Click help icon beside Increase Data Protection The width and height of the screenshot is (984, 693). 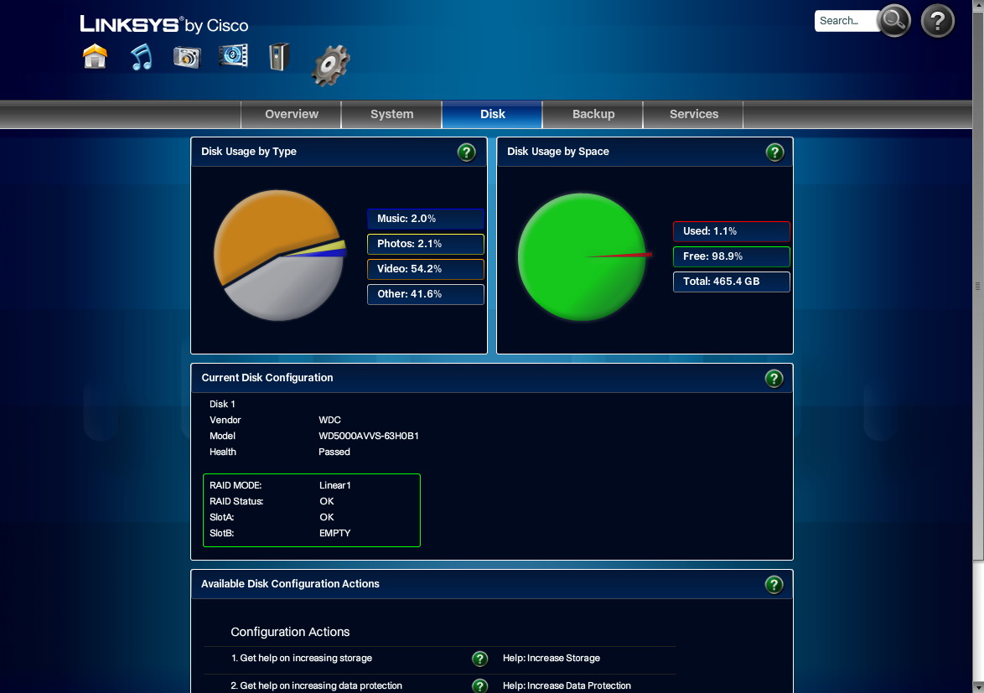[479, 685]
